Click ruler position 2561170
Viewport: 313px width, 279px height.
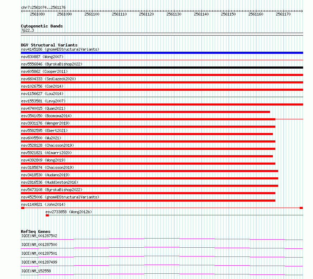[283, 14]
